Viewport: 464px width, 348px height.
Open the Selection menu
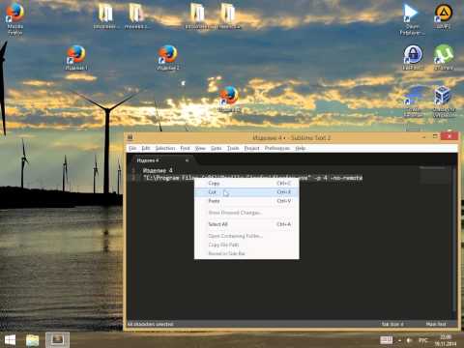tap(165, 148)
